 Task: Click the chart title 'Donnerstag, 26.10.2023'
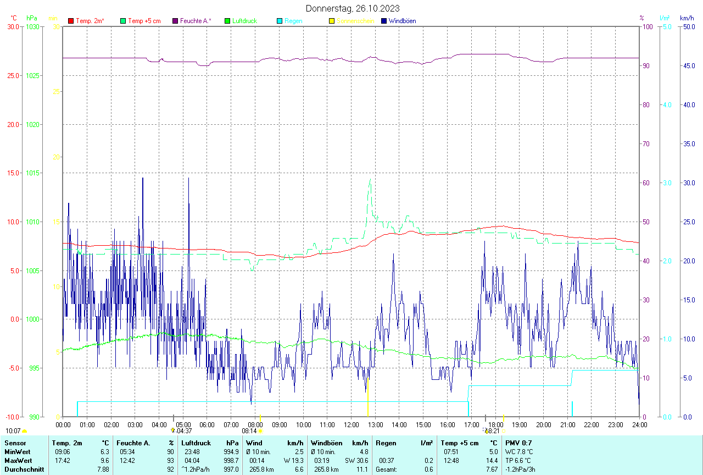pos(353,8)
